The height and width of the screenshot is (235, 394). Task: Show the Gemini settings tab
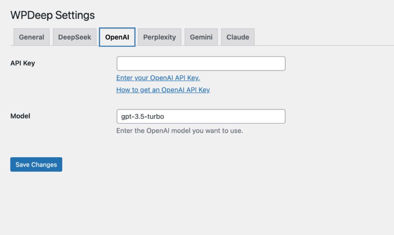(x=201, y=37)
